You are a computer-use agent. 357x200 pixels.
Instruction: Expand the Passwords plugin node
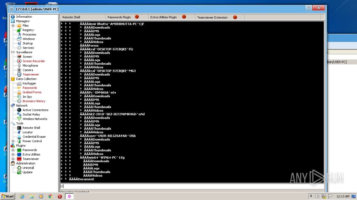[13, 150]
